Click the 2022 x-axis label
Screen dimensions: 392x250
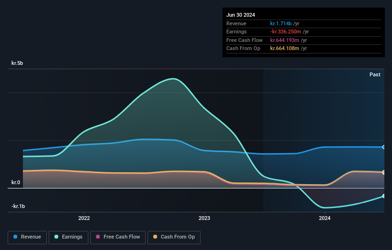[84, 218]
